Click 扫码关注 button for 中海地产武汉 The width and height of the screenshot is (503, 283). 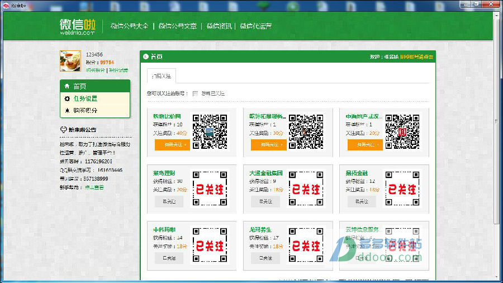tap(365, 145)
